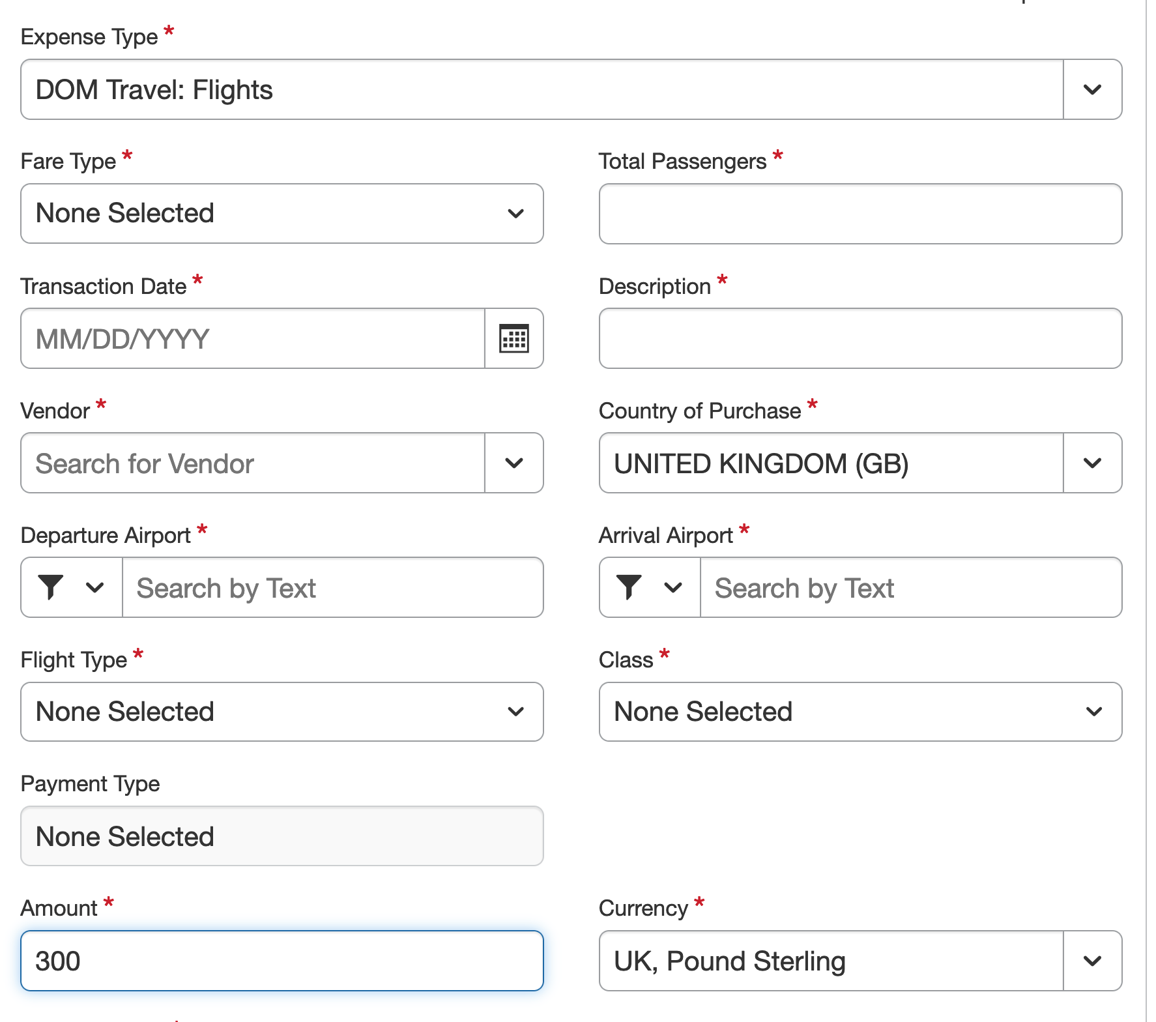The image size is (1156, 1022).
Task: Open the Fare Type dropdown
Action: 282,214
